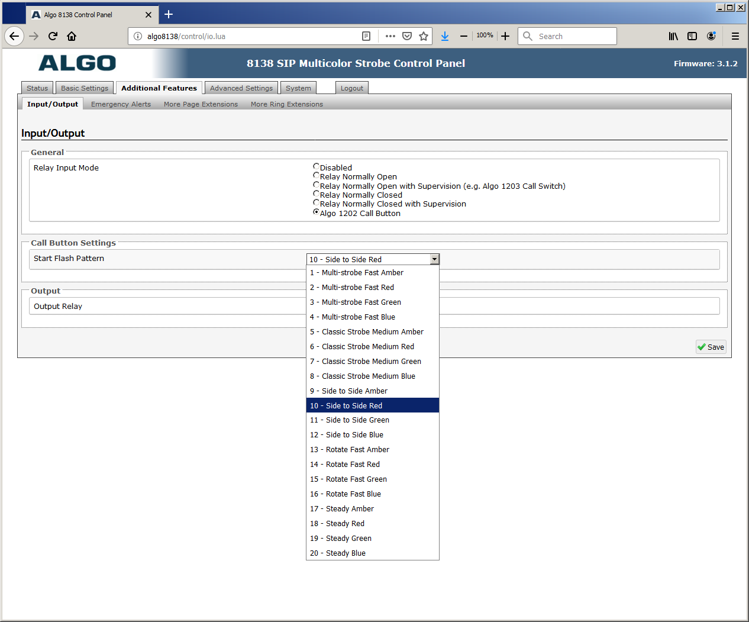This screenshot has height=622, width=749.
Task: Click the Home icon in browser toolbar
Action: 72,36
